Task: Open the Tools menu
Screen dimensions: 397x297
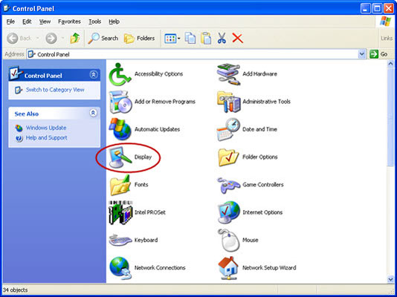Action: pos(95,22)
